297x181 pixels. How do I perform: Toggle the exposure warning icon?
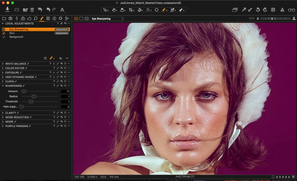pyautogui.click(x=282, y=10)
